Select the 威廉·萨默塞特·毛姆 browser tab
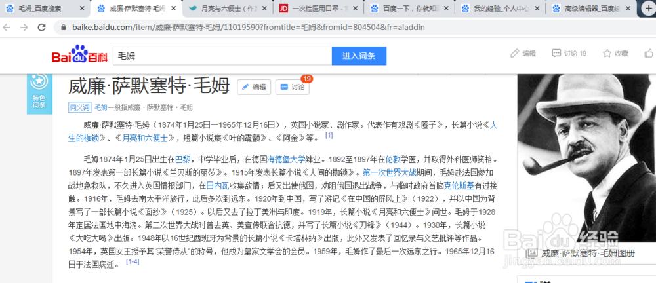This screenshot has width=656, height=283. 132,9
